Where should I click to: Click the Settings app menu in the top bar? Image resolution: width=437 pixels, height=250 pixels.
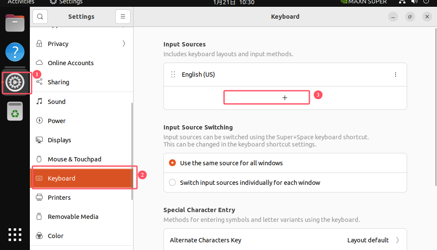click(x=66, y=2)
